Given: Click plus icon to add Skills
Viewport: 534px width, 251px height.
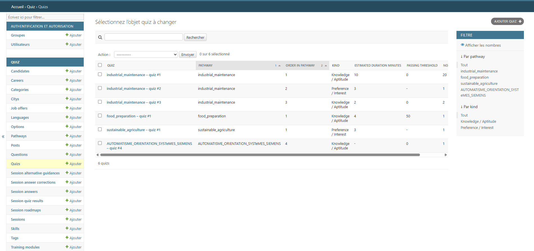Looking at the screenshot, I should pyautogui.click(x=67, y=228).
